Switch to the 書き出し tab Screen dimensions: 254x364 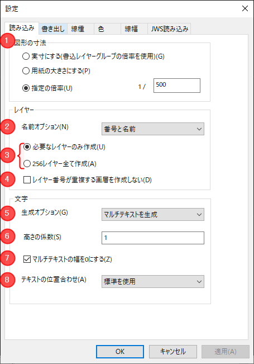point(53,29)
